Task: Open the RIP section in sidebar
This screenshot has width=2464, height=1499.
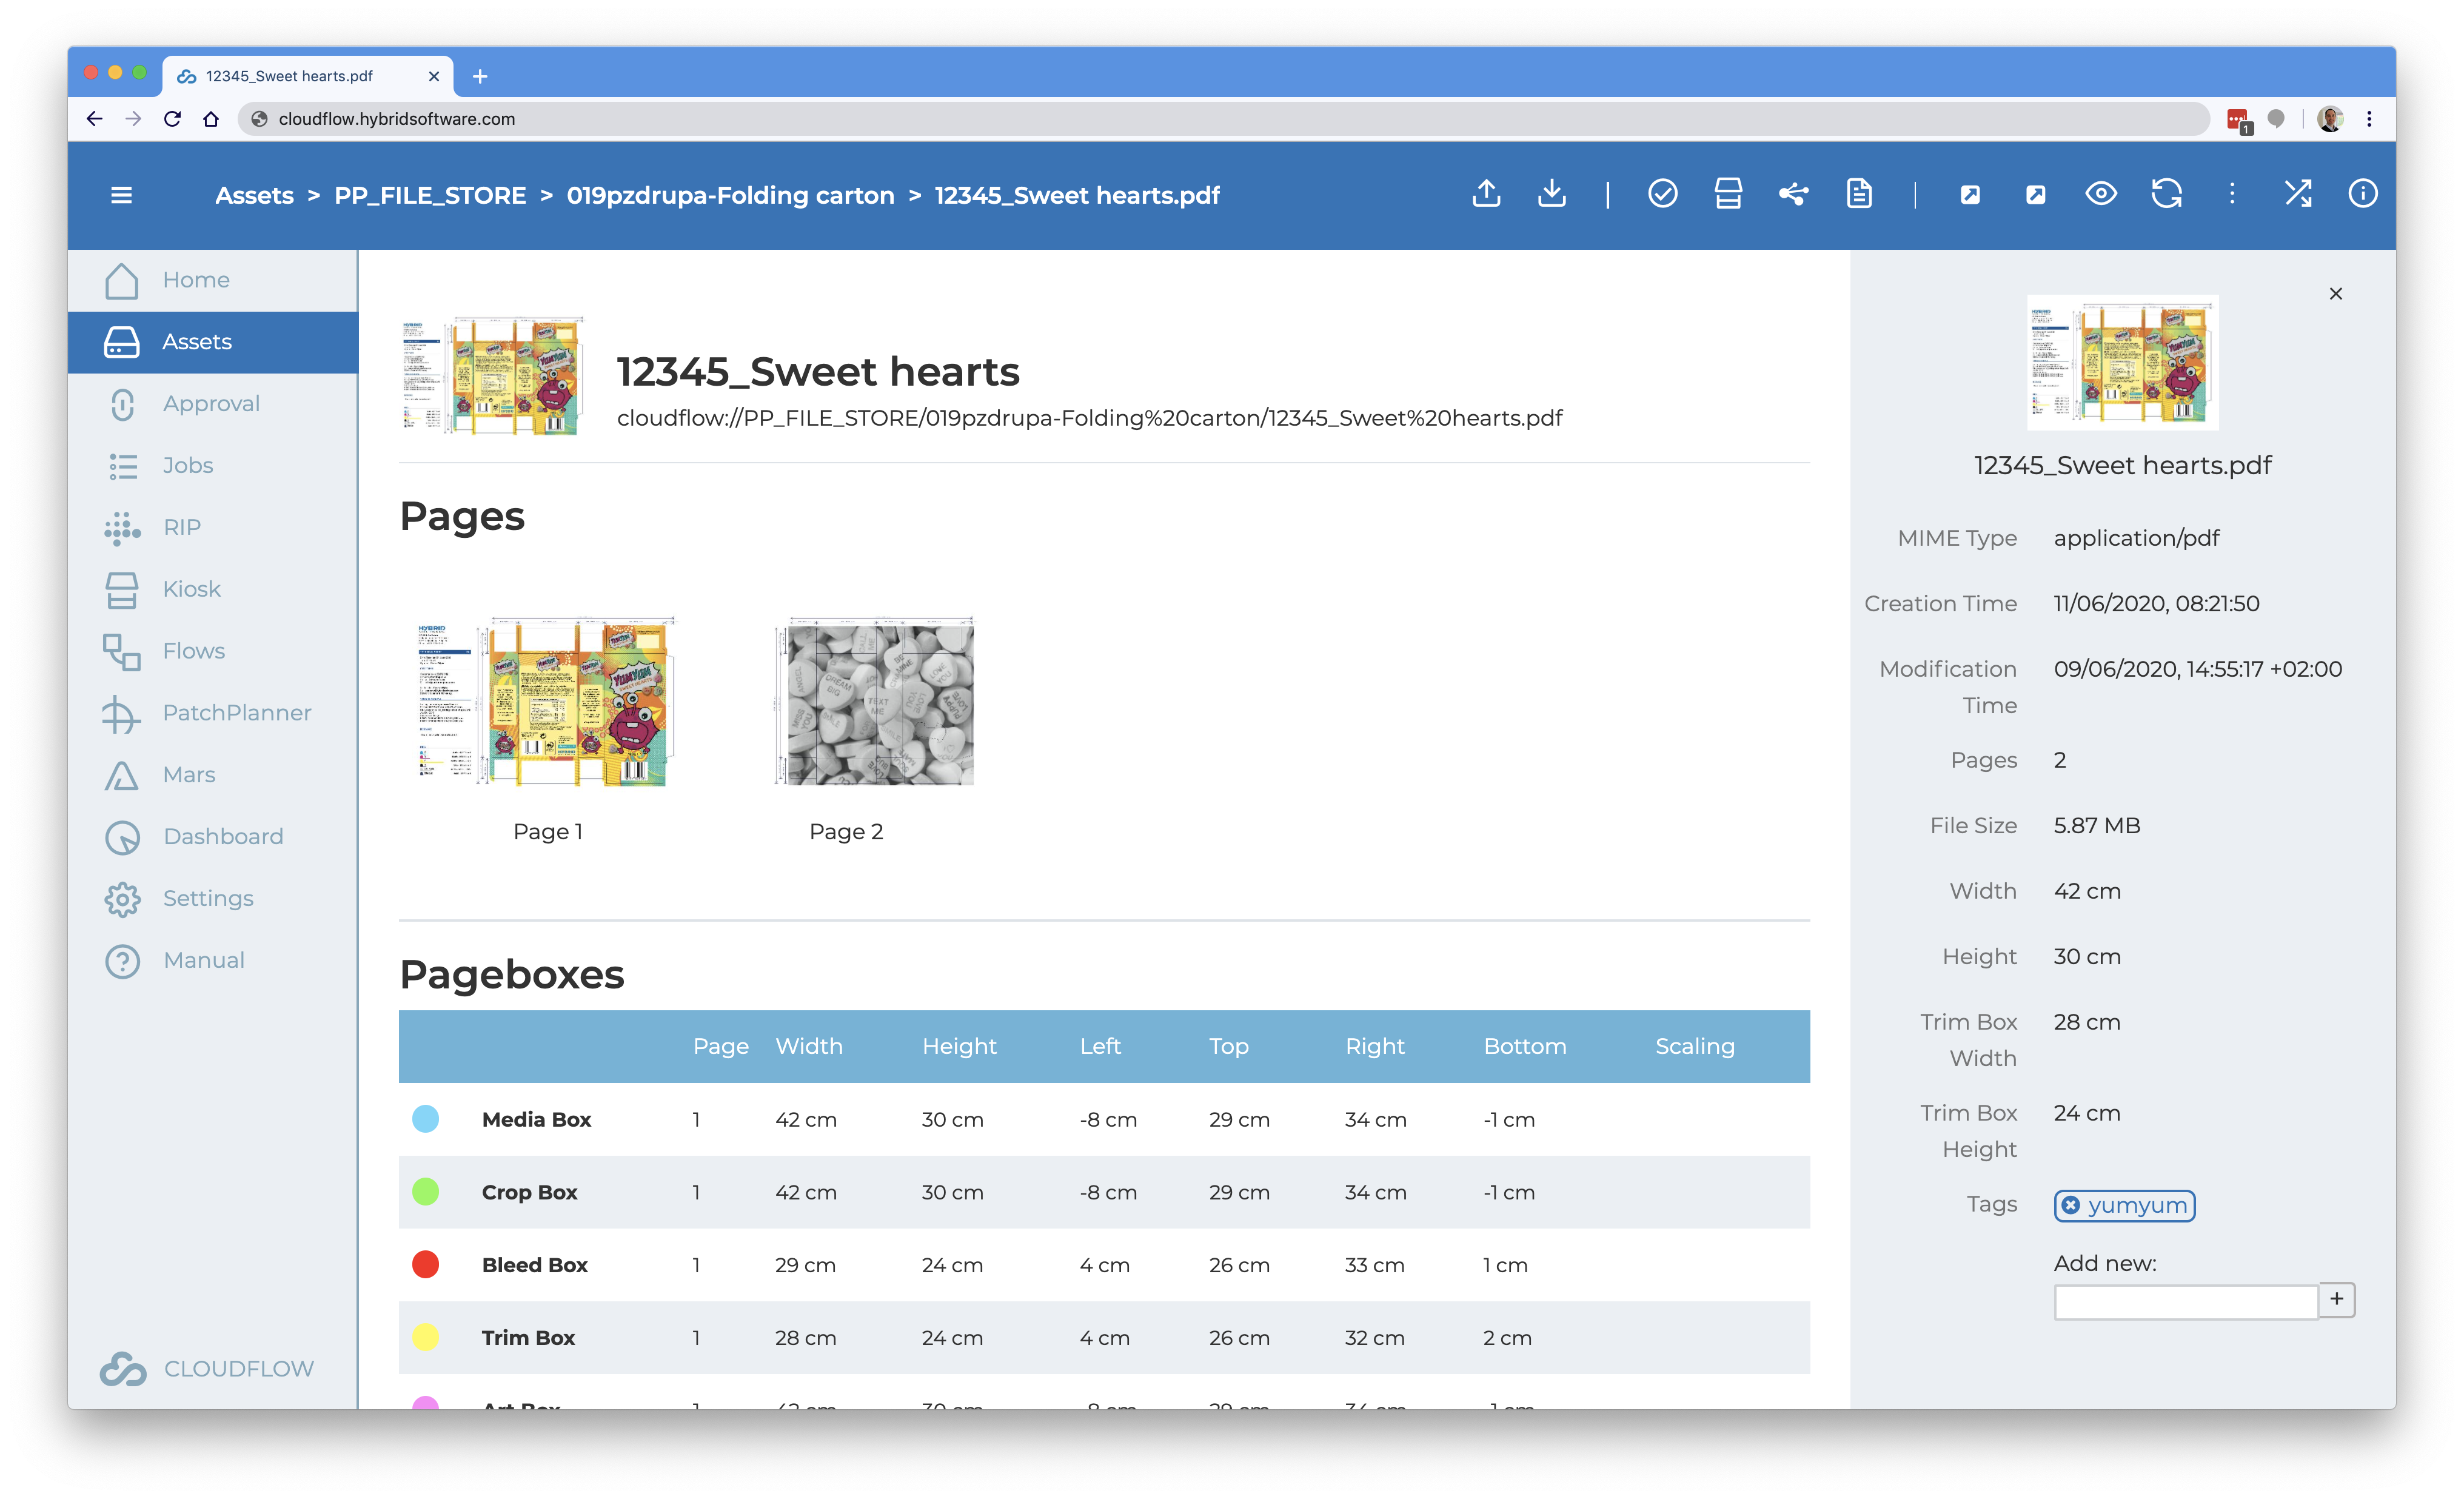Action: click(x=182, y=527)
